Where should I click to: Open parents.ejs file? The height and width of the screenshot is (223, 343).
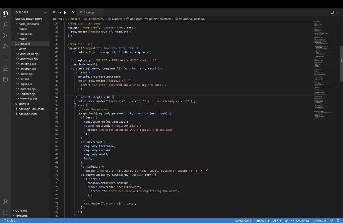click(x=30, y=89)
